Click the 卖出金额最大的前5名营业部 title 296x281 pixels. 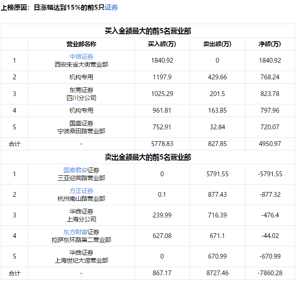click(148, 157)
